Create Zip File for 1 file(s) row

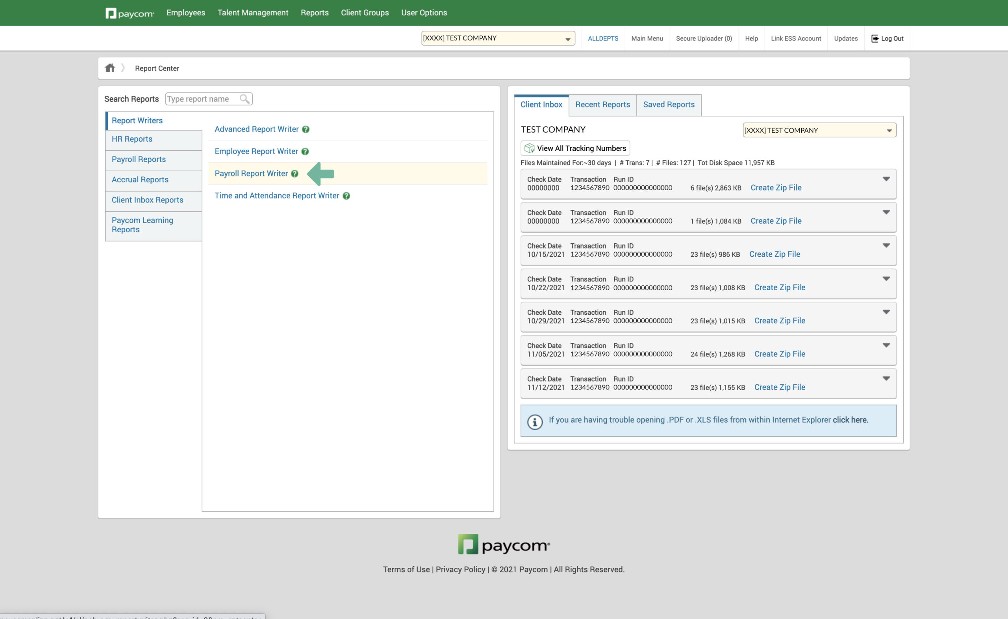776,221
